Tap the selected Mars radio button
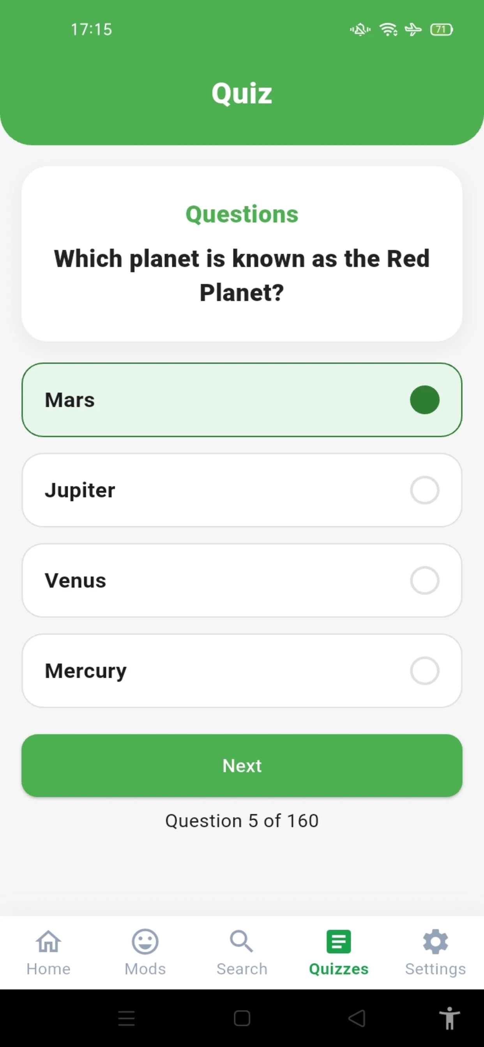This screenshot has height=1047, width=484. click(425, 400)
